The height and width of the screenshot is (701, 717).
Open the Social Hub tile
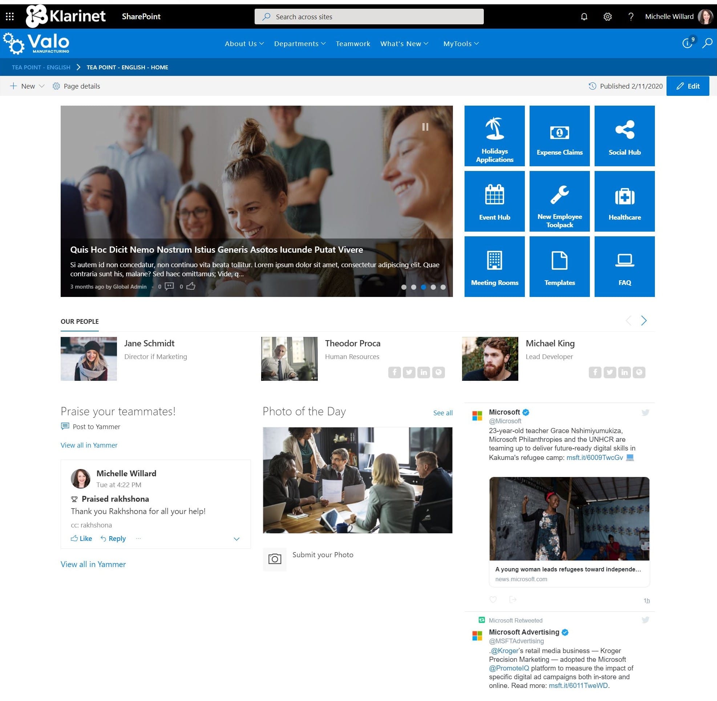point(624,135)
